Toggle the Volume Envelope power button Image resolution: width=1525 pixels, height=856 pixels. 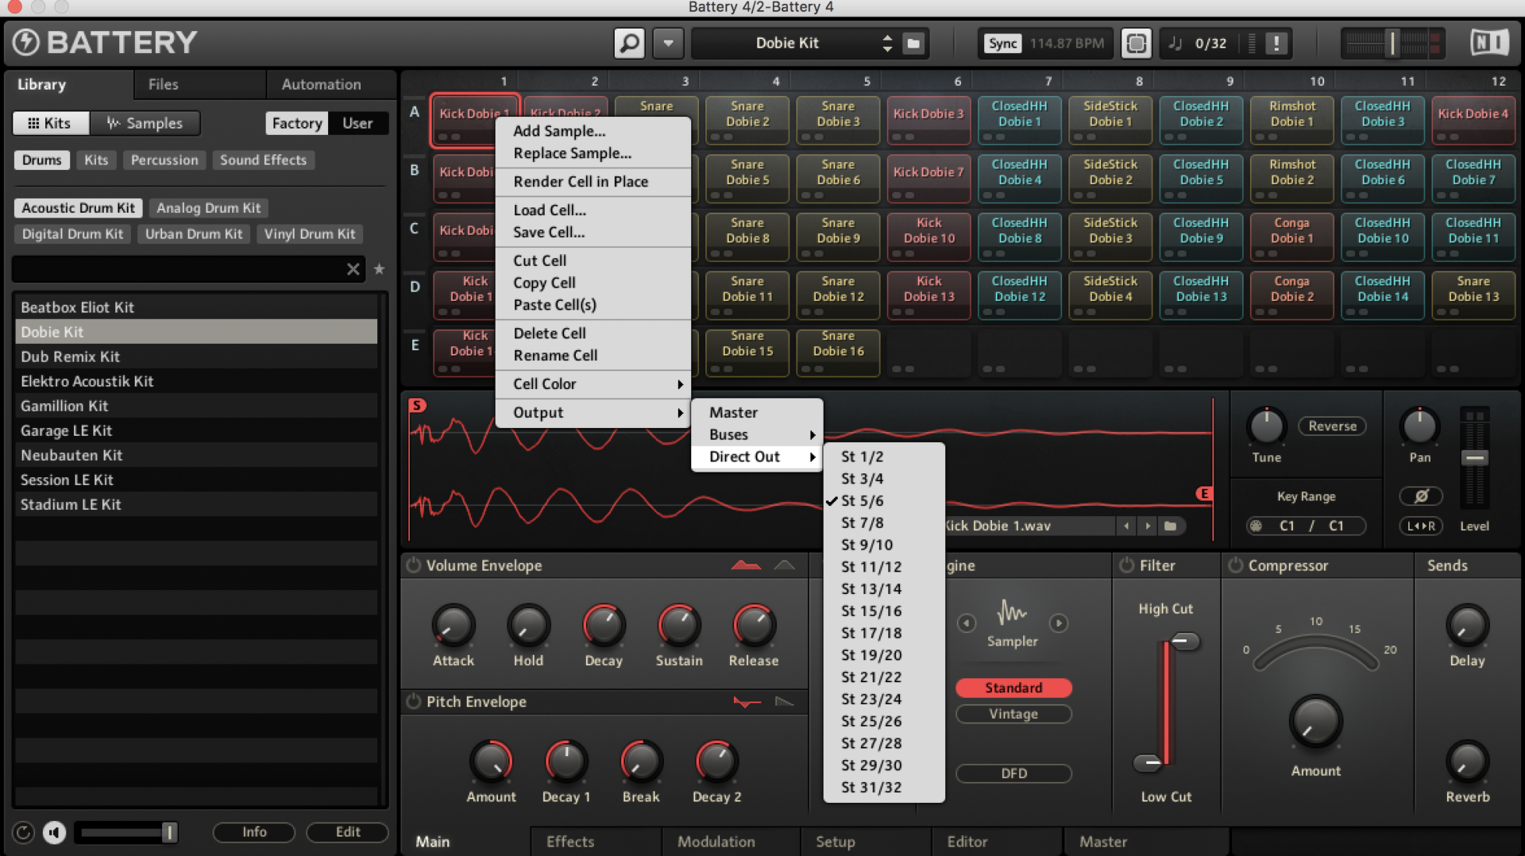click(414, 565)
